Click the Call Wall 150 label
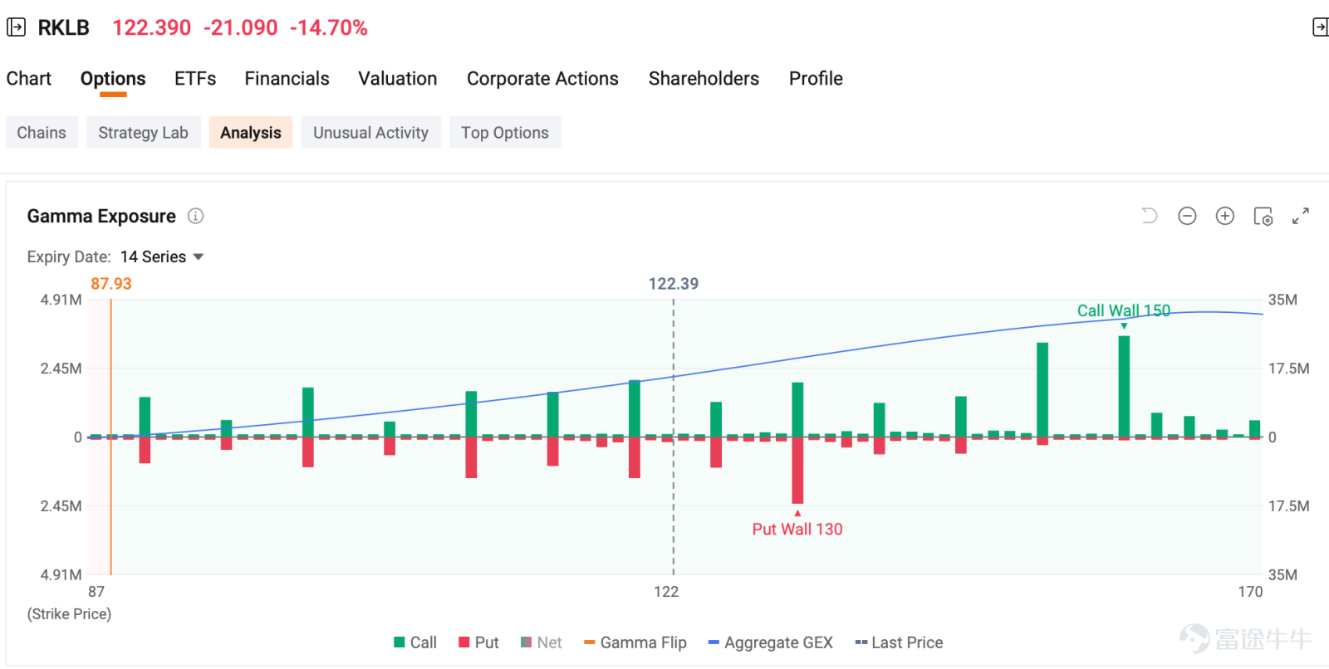Viewport: 1329px width, 669px height. (x=1124, y=310)
